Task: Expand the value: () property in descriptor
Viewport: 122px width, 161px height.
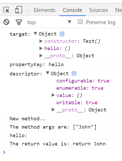Action: point(53,95)
